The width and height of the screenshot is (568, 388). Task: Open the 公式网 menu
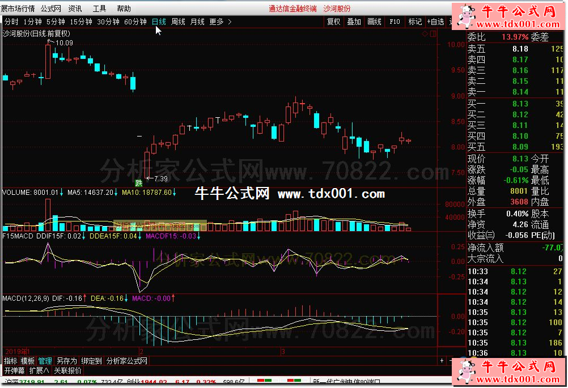(x=51, y=8)
